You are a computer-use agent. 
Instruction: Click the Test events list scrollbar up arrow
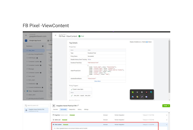click(x=169, y=113)
